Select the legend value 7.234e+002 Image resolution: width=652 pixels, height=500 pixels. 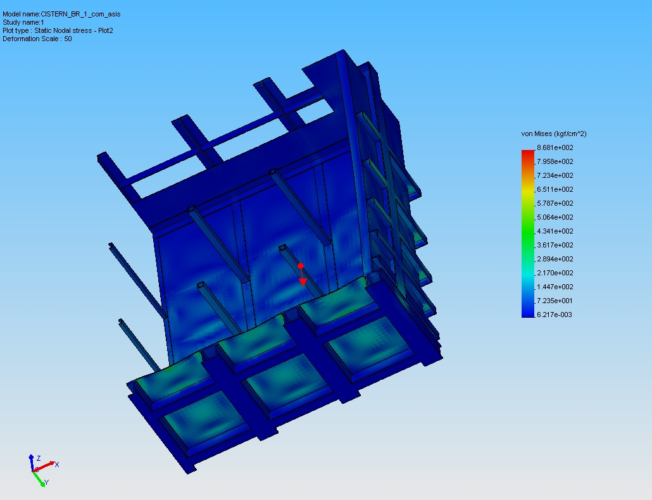555,176
